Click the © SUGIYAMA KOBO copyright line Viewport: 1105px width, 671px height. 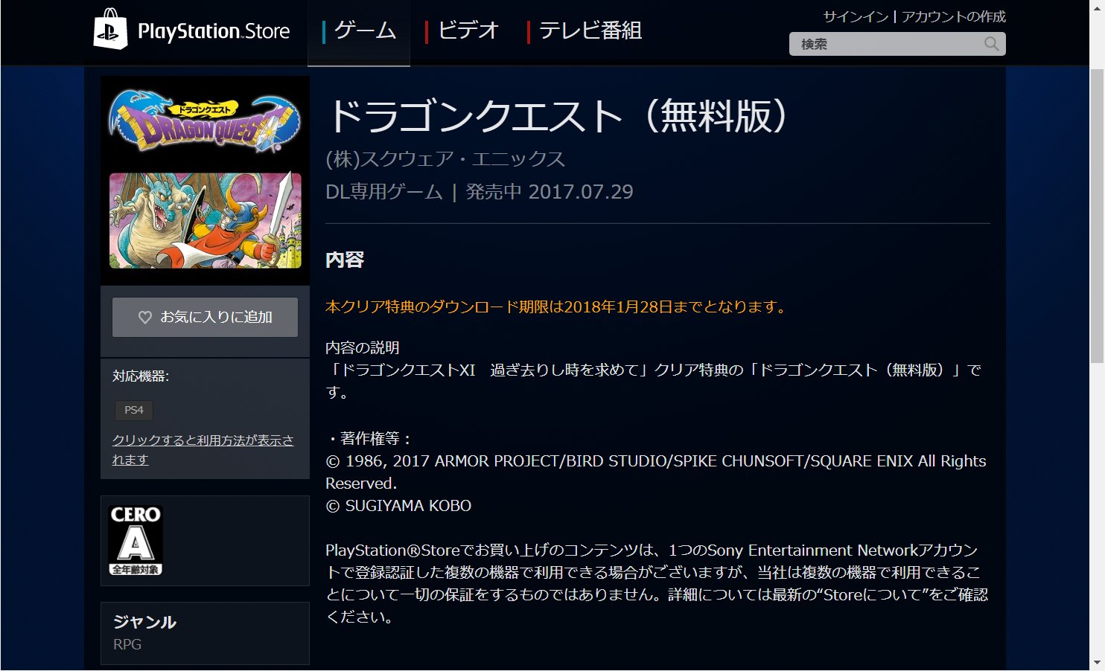coord(398,506)
